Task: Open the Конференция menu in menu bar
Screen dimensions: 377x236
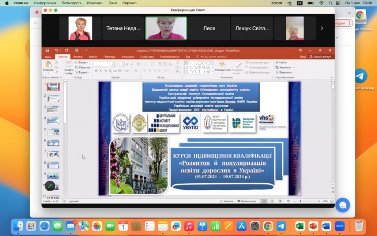Action: tap(45, 3)
